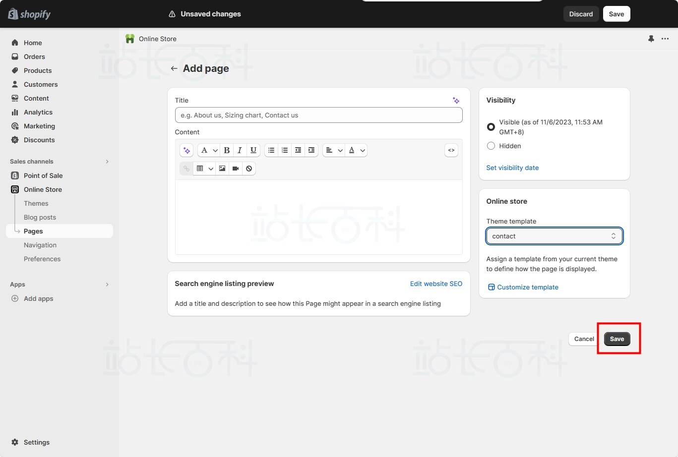Expand the insert table dropdown
The height and width of the screenshot is (457, 678).
[204, 169]
